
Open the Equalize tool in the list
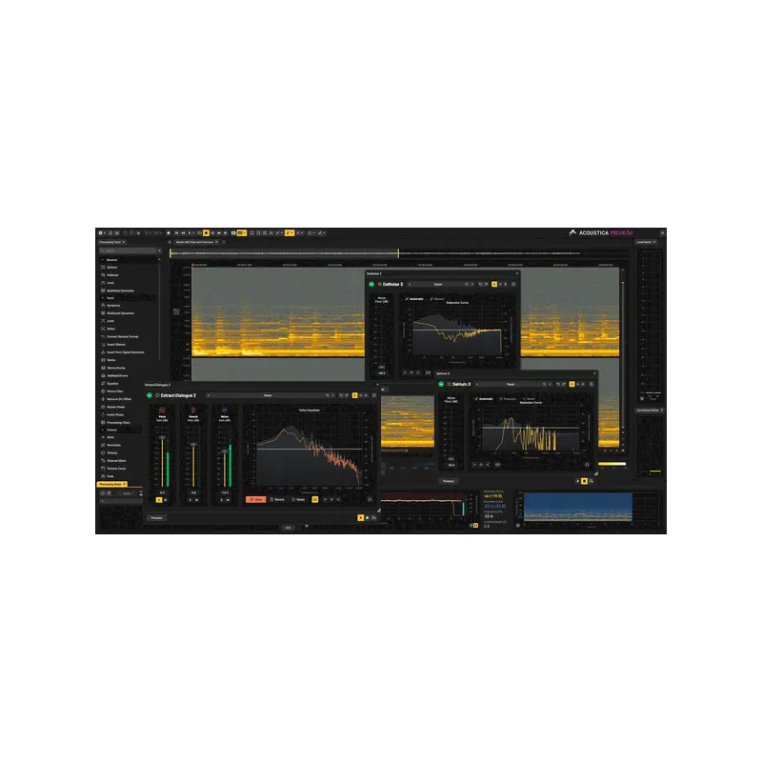click(112, 384)
